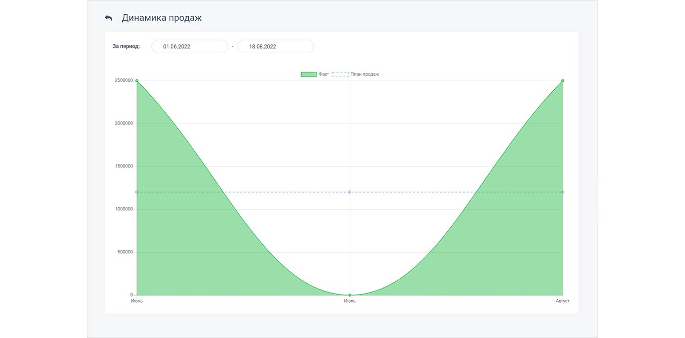This screenshot has height=338, width=685.
Task: Toggle the dashed План продаж legend swatch
Action: coord(340,75)
